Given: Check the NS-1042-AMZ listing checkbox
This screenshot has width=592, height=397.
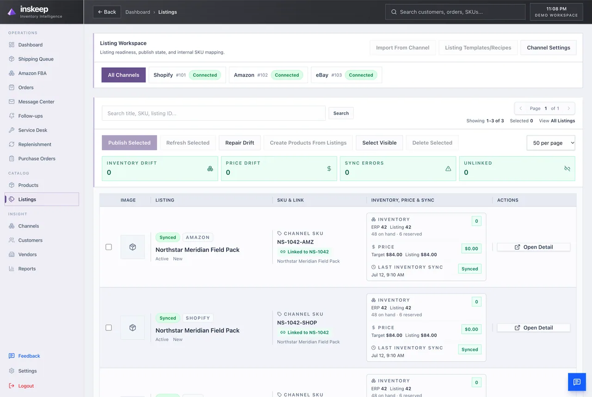Looking at the screenshot, I should click(109, 247).
